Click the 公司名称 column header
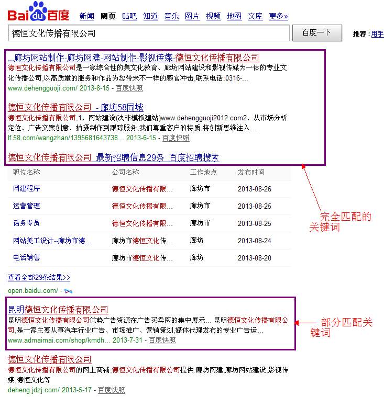The image size is (384, 397). pyautogui.click(x=125, y=172)
